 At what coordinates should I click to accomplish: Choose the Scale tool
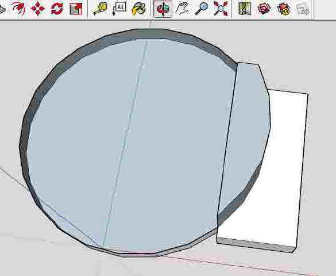click(x=76, y=9)
